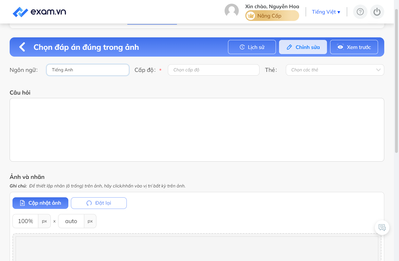Screen dimensions: 399x261
Task: Click the auto height input field
Action: [71, 221]
